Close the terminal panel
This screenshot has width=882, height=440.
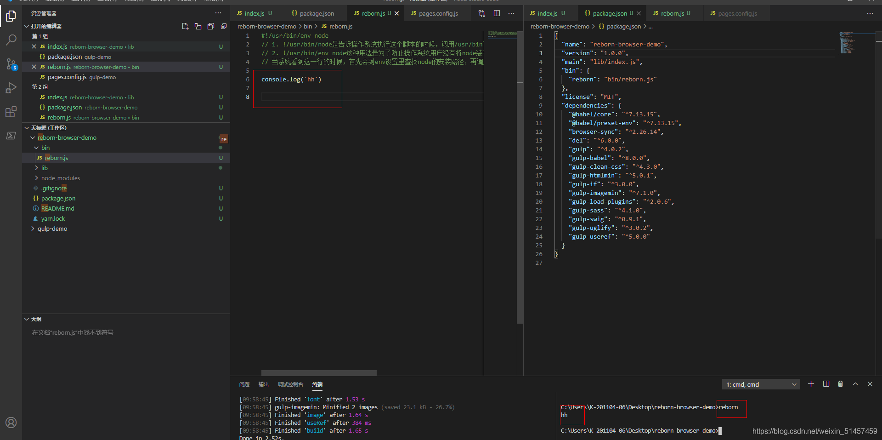[x=870, y=384]
